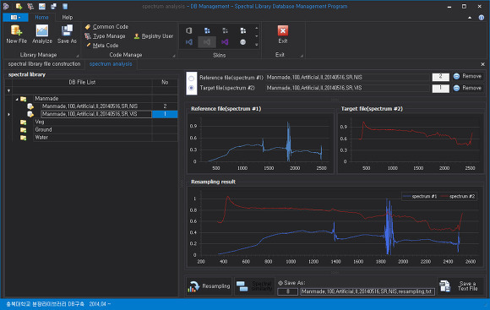Toggle spectrum #1 in the chart legend
This screenshot has width=490, height=310.
(420, 196)
